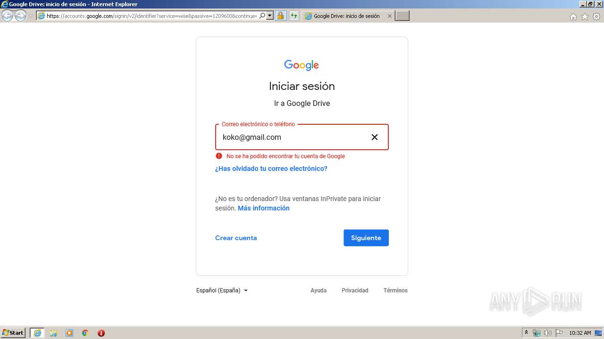Click the browser Forward arrow button
Viewport: 604px width, 339px height.
[x=20, y=16]
